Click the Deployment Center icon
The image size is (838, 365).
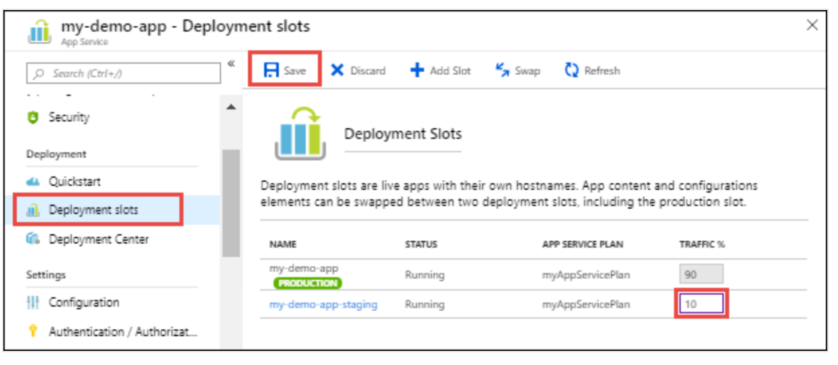[x=33, y=240]
